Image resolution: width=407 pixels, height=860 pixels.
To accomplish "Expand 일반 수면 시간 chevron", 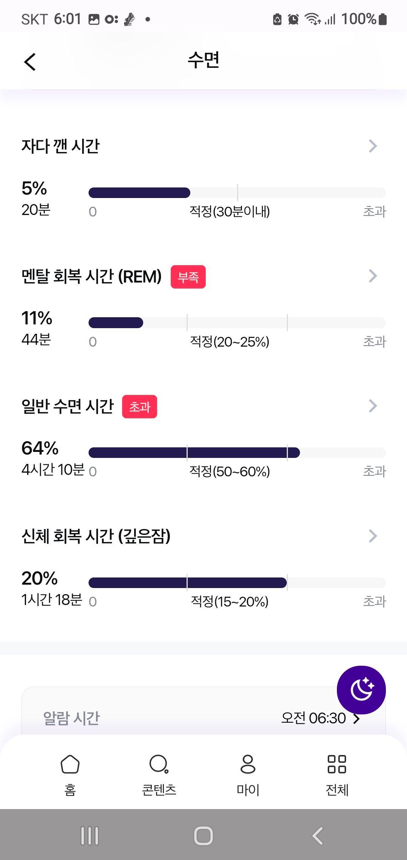I will click(373, 406).
